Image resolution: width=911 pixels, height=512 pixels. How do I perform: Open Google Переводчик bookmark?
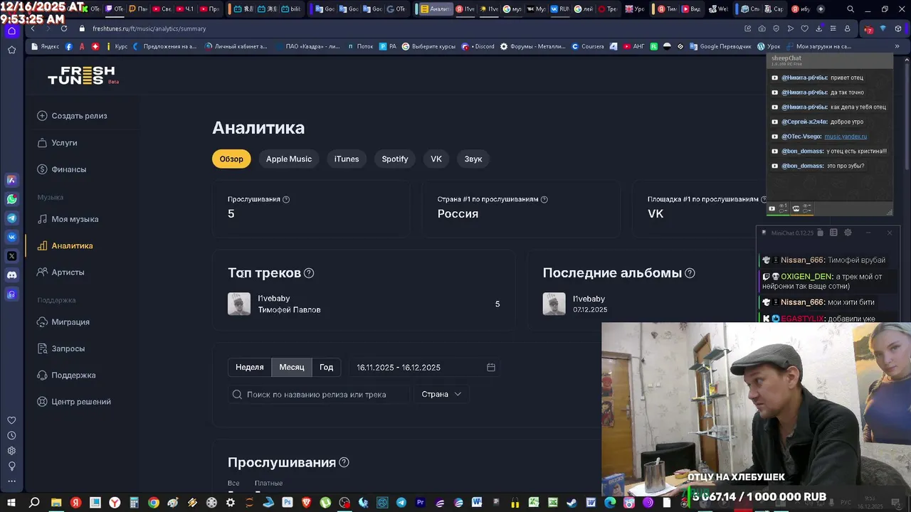pos(720,46)
